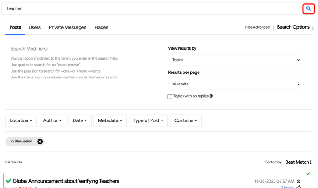Screen dimensions: 318x188
Task: Click the clock icon next to post date
Action: [298, 181]
